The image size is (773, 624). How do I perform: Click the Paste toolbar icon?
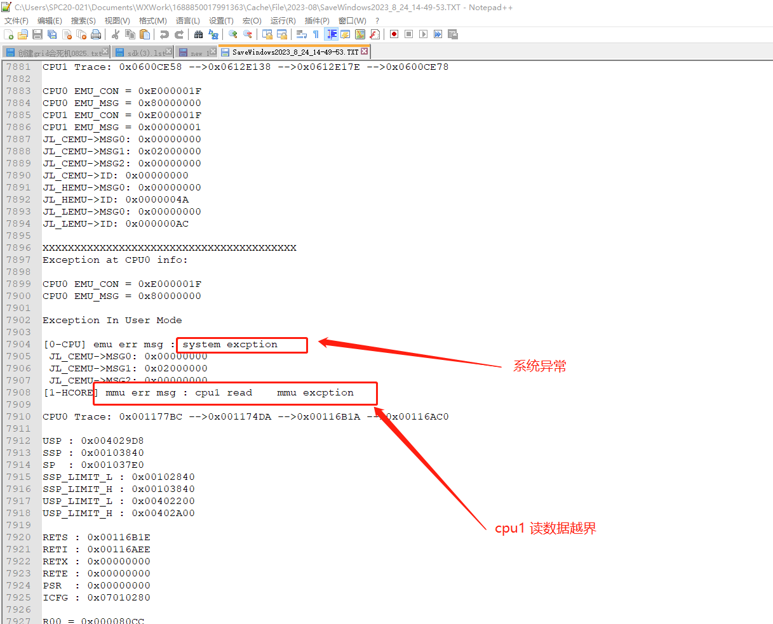pyautogui.click(x=145, y=34)
